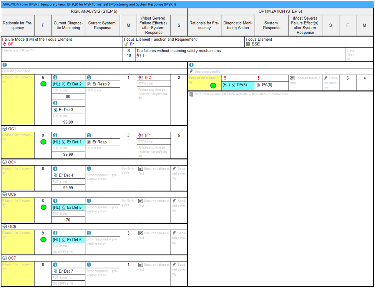Select the (HL) Er Det 2 cell
375x288 pixels.
(x=68, y=84)
